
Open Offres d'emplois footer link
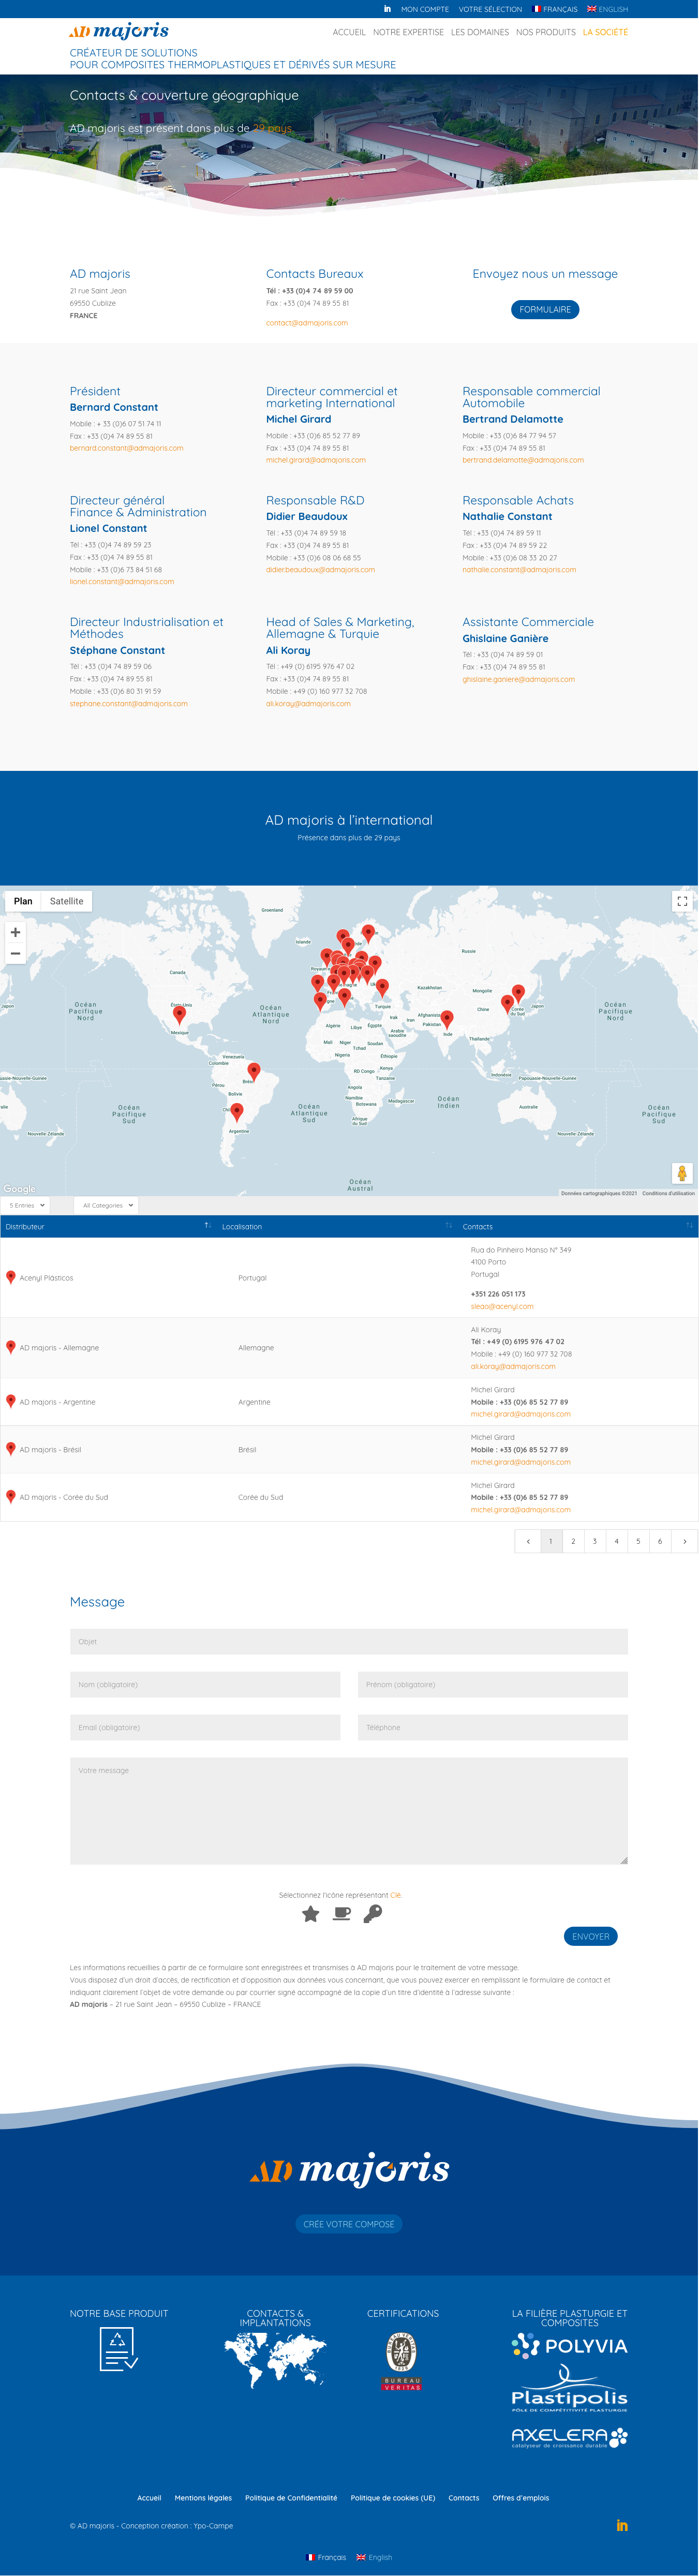tap(521, 2497)
